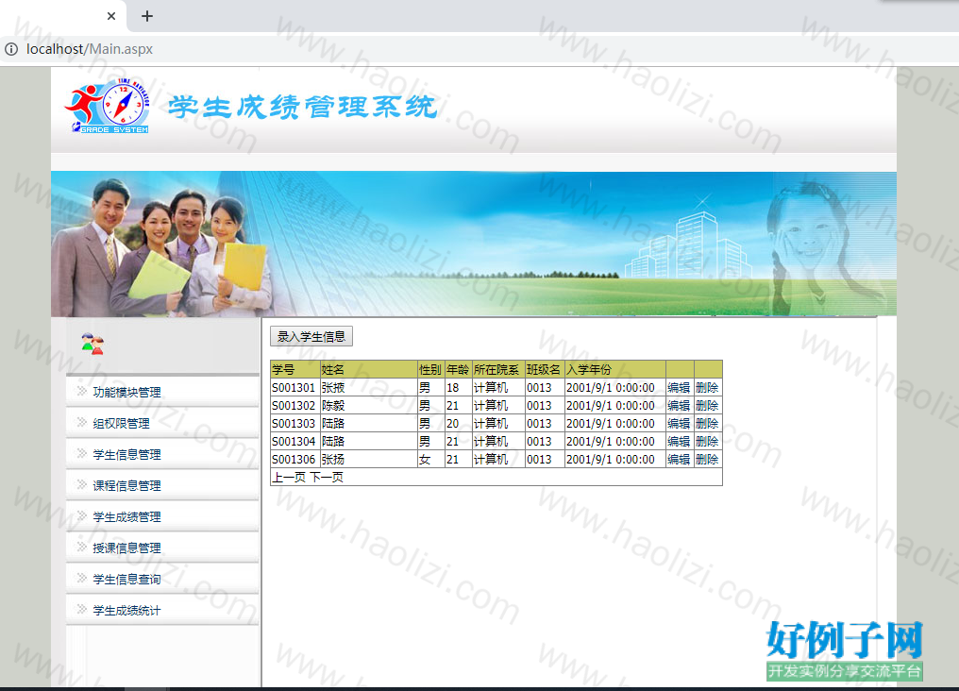Open 组权限管理 menu item
959x691 pixels.
[x=121, y=423]
